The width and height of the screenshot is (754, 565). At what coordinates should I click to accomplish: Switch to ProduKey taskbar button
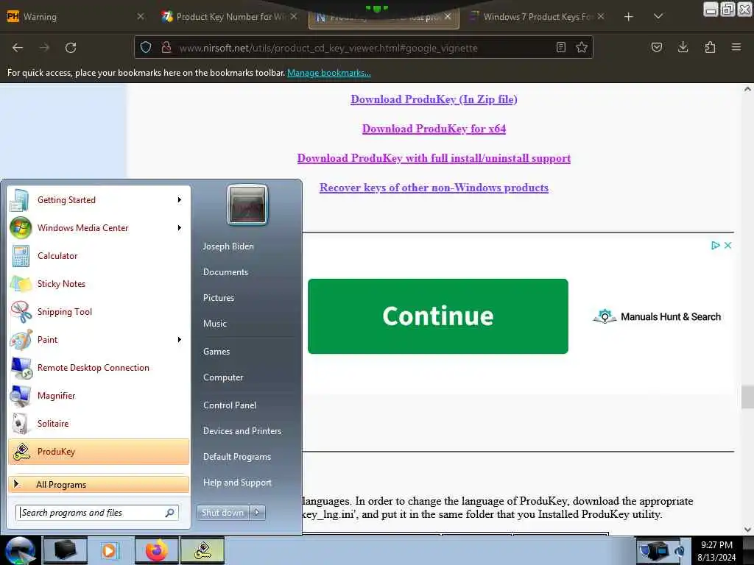point(202,550)
